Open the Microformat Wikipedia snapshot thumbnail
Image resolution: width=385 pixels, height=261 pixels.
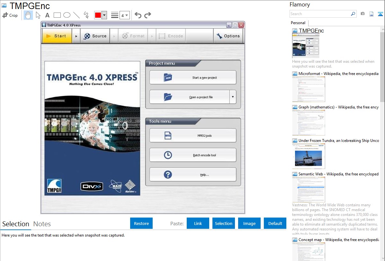309,89
